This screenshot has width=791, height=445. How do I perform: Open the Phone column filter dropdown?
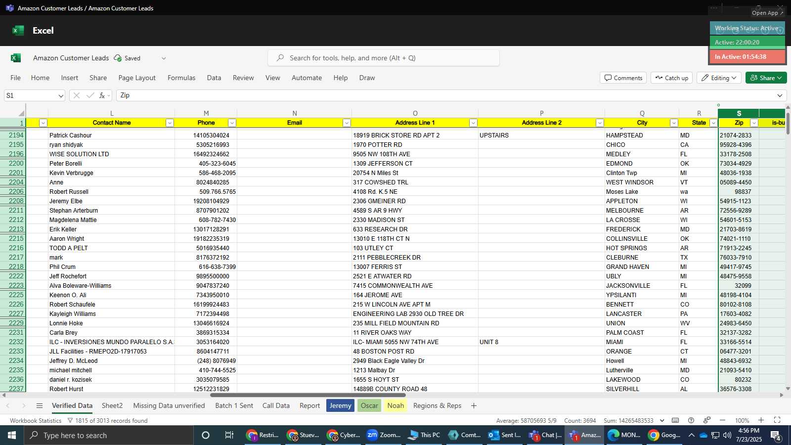232,123
